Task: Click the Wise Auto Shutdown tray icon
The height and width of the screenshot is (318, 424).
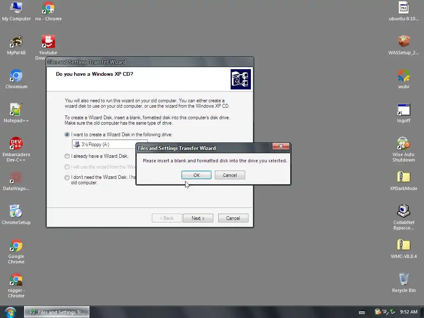Action: (x=378, y=312)
